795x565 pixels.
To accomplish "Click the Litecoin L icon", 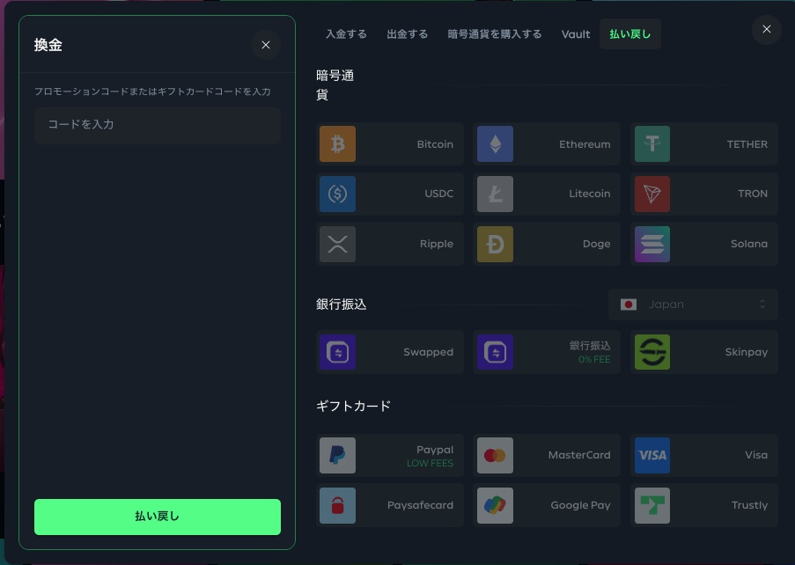I will point(496,194).
